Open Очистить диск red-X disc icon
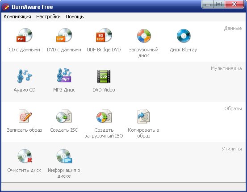The image size is (247, 192). point(25,156)
